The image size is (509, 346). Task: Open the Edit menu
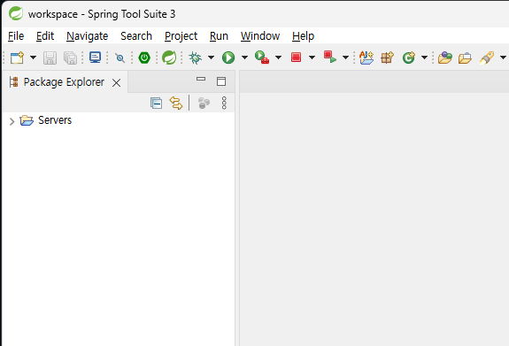coord(45,36)
